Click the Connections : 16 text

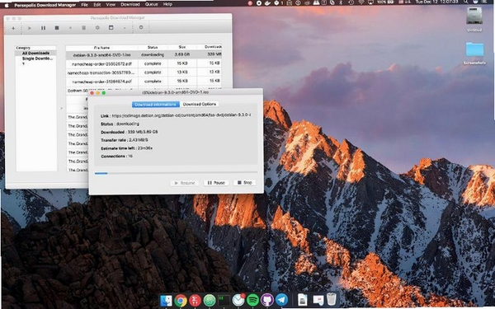coord(117,157)
